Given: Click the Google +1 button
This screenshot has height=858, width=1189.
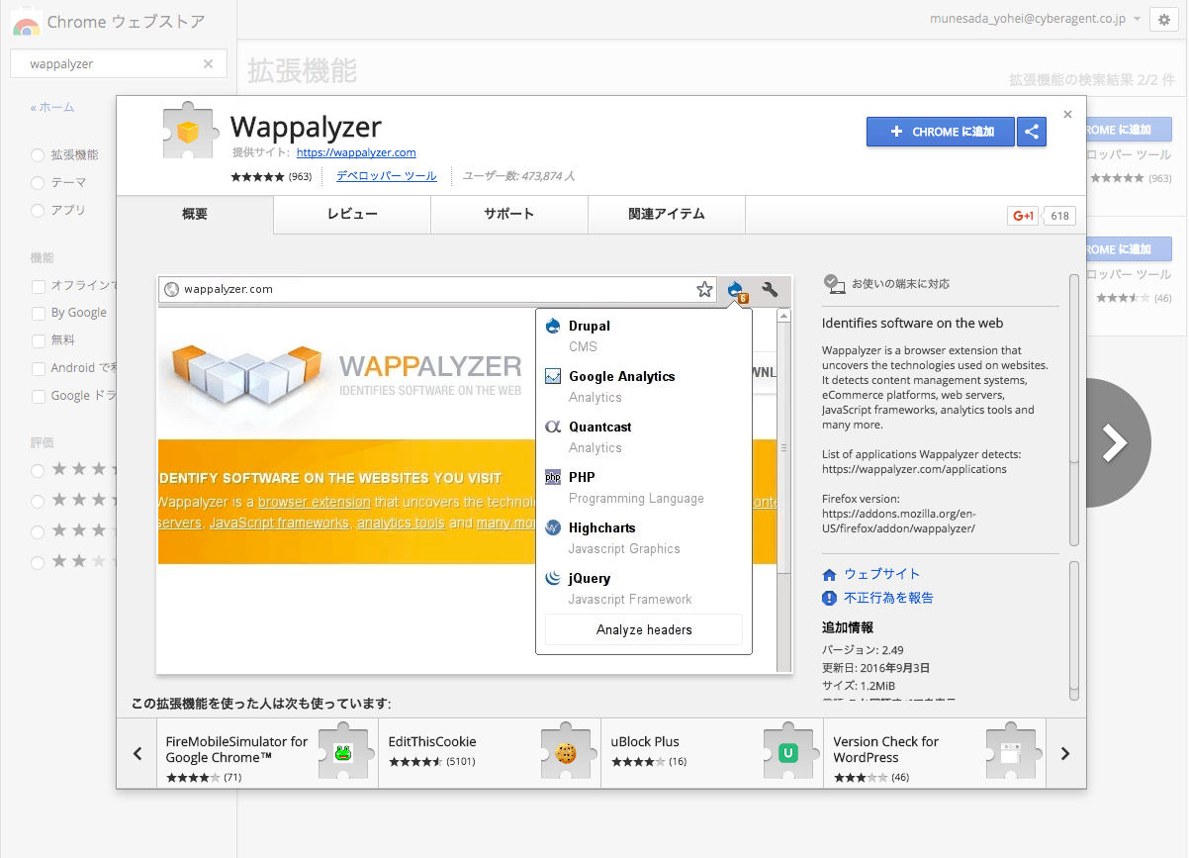Looking at the screenshot, I should coord(1022,216).
